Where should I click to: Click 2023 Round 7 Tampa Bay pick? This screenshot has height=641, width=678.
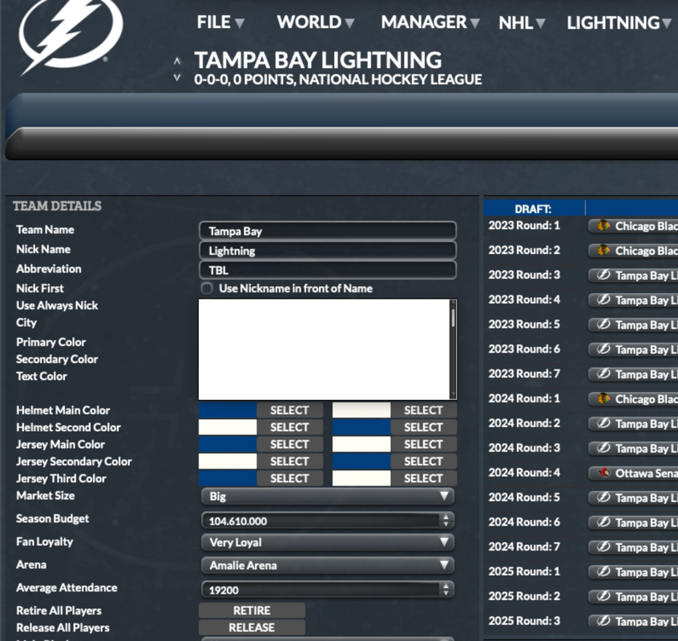[633, 374]
